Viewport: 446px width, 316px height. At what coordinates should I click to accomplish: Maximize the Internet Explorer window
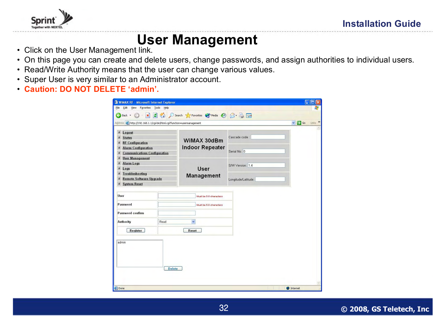click(312, 102)
